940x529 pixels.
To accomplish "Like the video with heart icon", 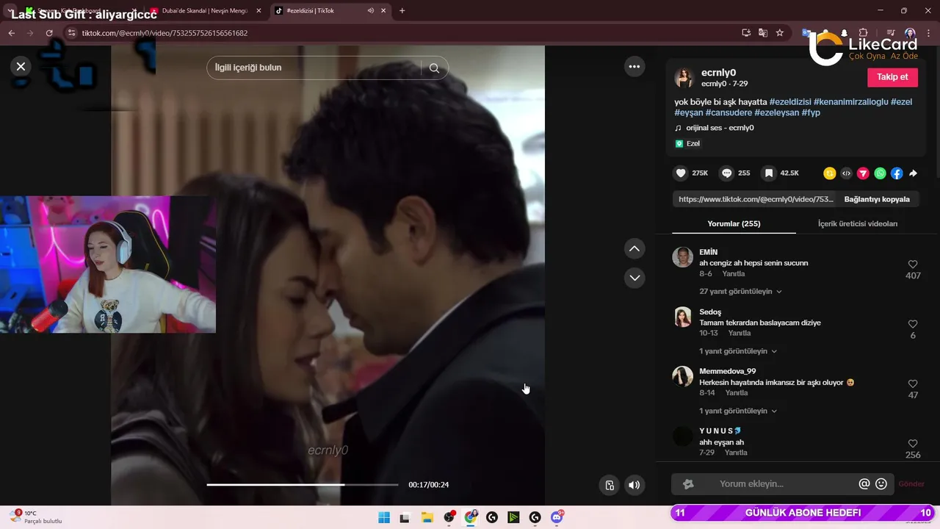I will (681, 173).
